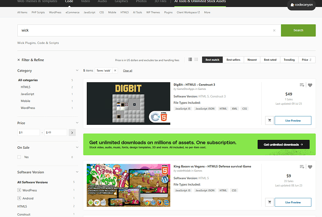Add DigBit to cart icon

(x=269, y=121)
